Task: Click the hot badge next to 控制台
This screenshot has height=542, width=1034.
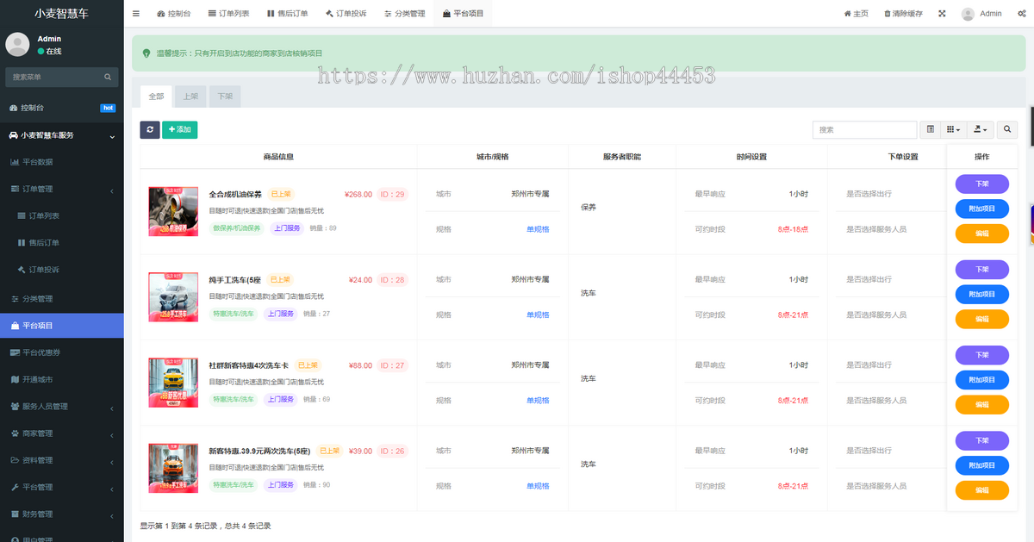Action: (108, 108)
